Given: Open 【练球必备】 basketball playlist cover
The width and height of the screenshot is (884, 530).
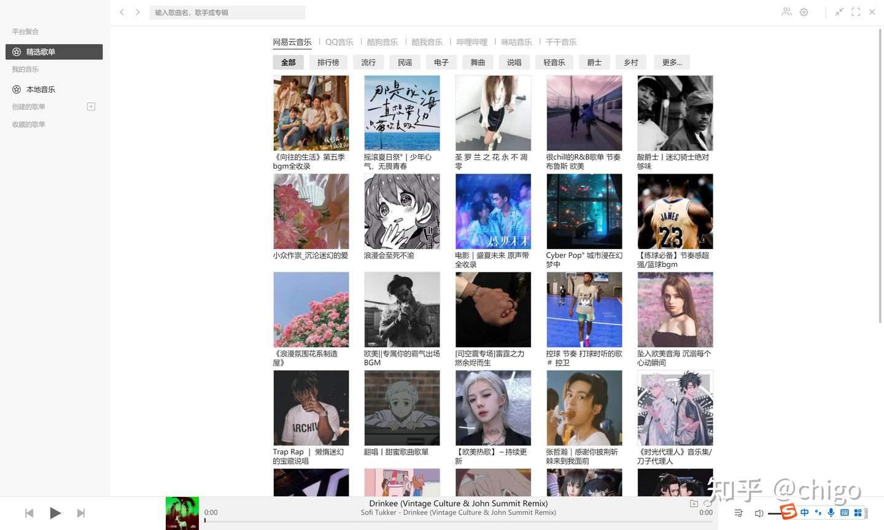Looking at the screenshot, I should coord(675,212).
